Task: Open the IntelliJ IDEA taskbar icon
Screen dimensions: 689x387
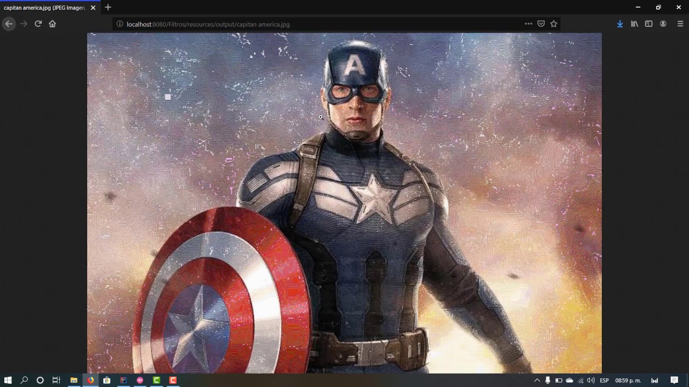Action: coord(123,380)
